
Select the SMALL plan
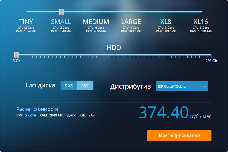point(61,22)
